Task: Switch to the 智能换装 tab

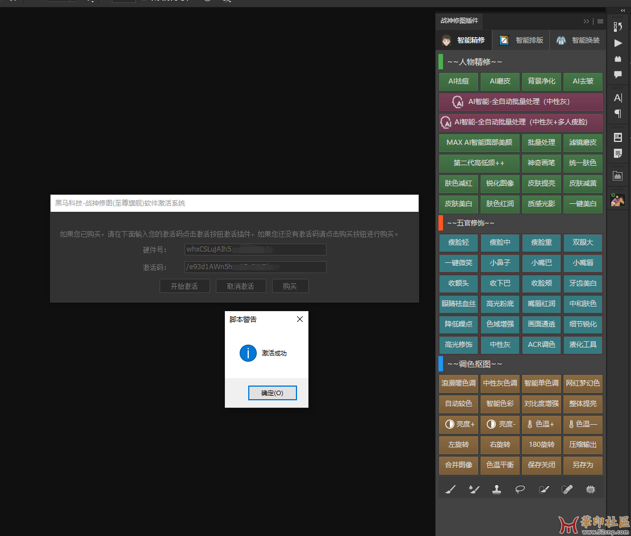Action: (x=578, y=40)
